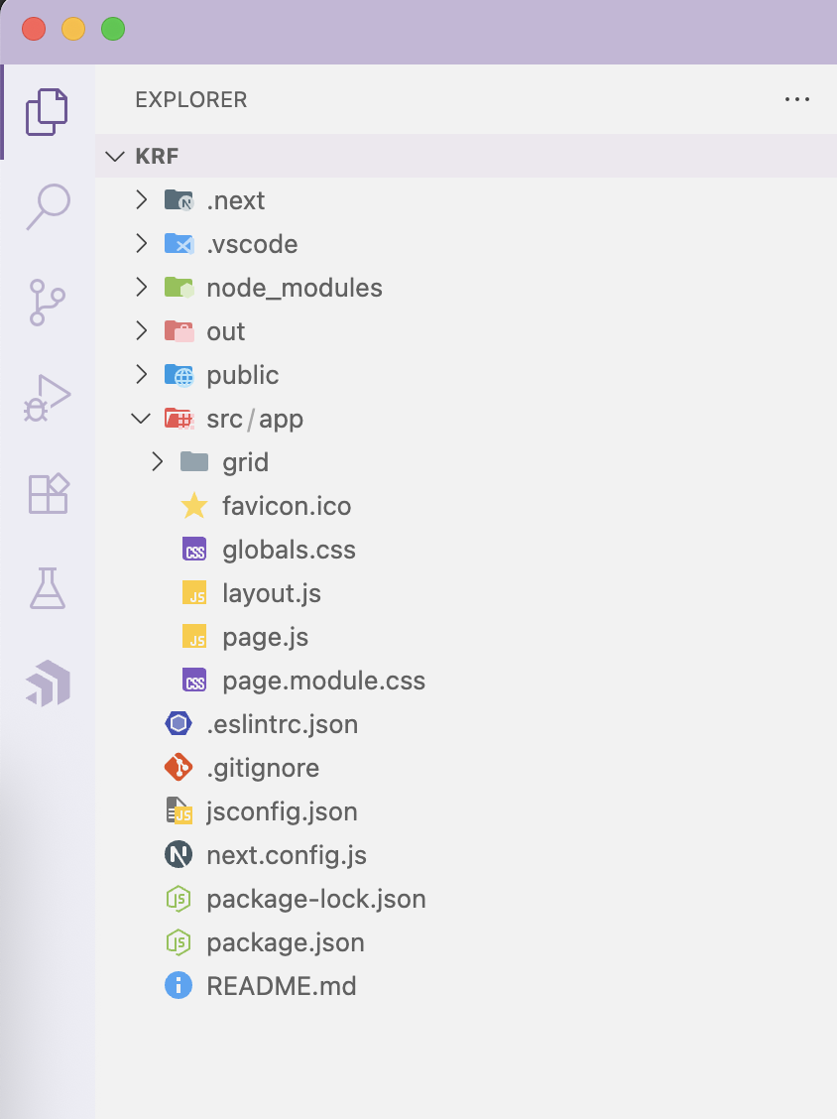The height and width of the screenshot is (1119, 837).
Task: Open the globals.css file
Action: (x=289, y=550)
